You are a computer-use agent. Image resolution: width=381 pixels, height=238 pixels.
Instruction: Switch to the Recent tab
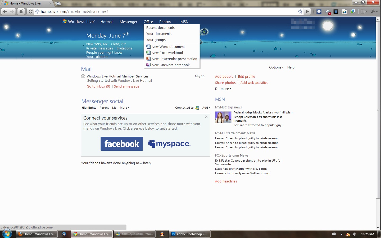tap(104, 108)
